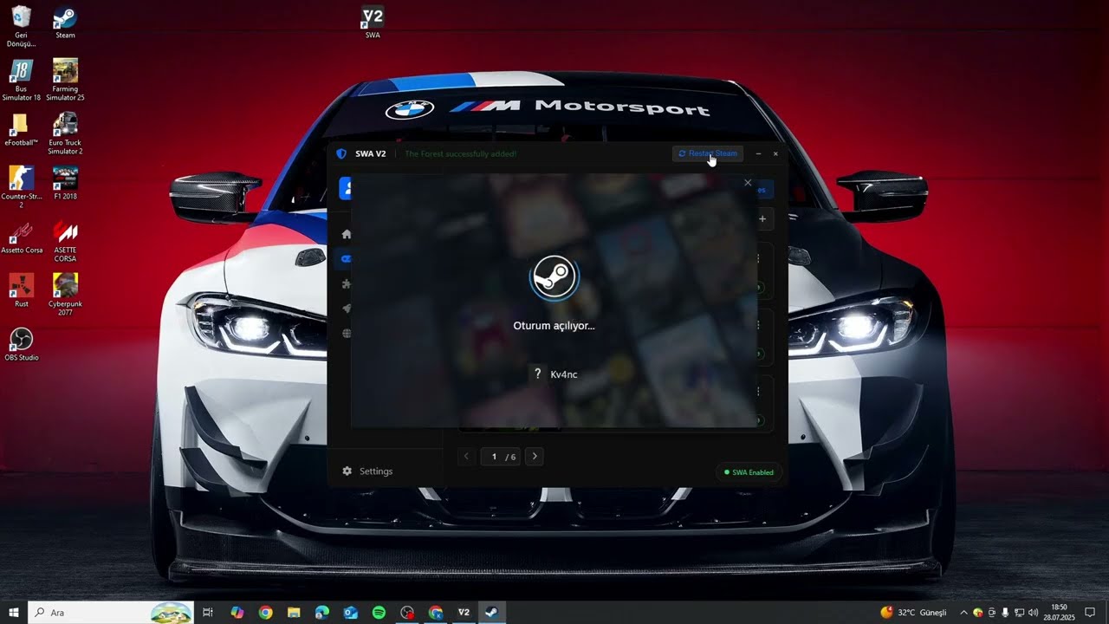Select the Euro Truck Simulator 2 icon
The height and width of the screenshot is (624, 1109).
[65, 134]
